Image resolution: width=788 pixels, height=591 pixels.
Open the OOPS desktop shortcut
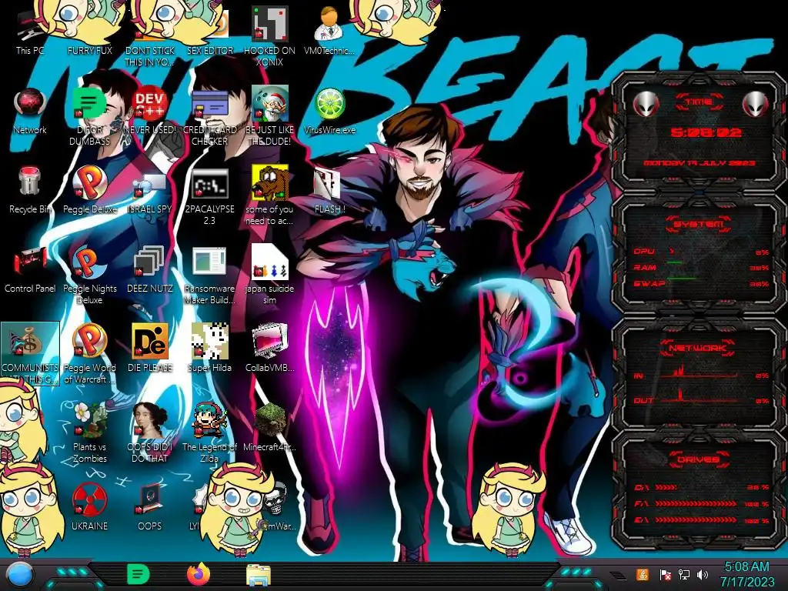pos(149,506)
